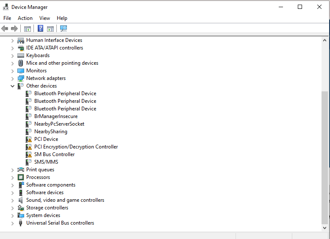Click the Other devices category icon
The image size is (330, 239).
(x=21, y=86)
